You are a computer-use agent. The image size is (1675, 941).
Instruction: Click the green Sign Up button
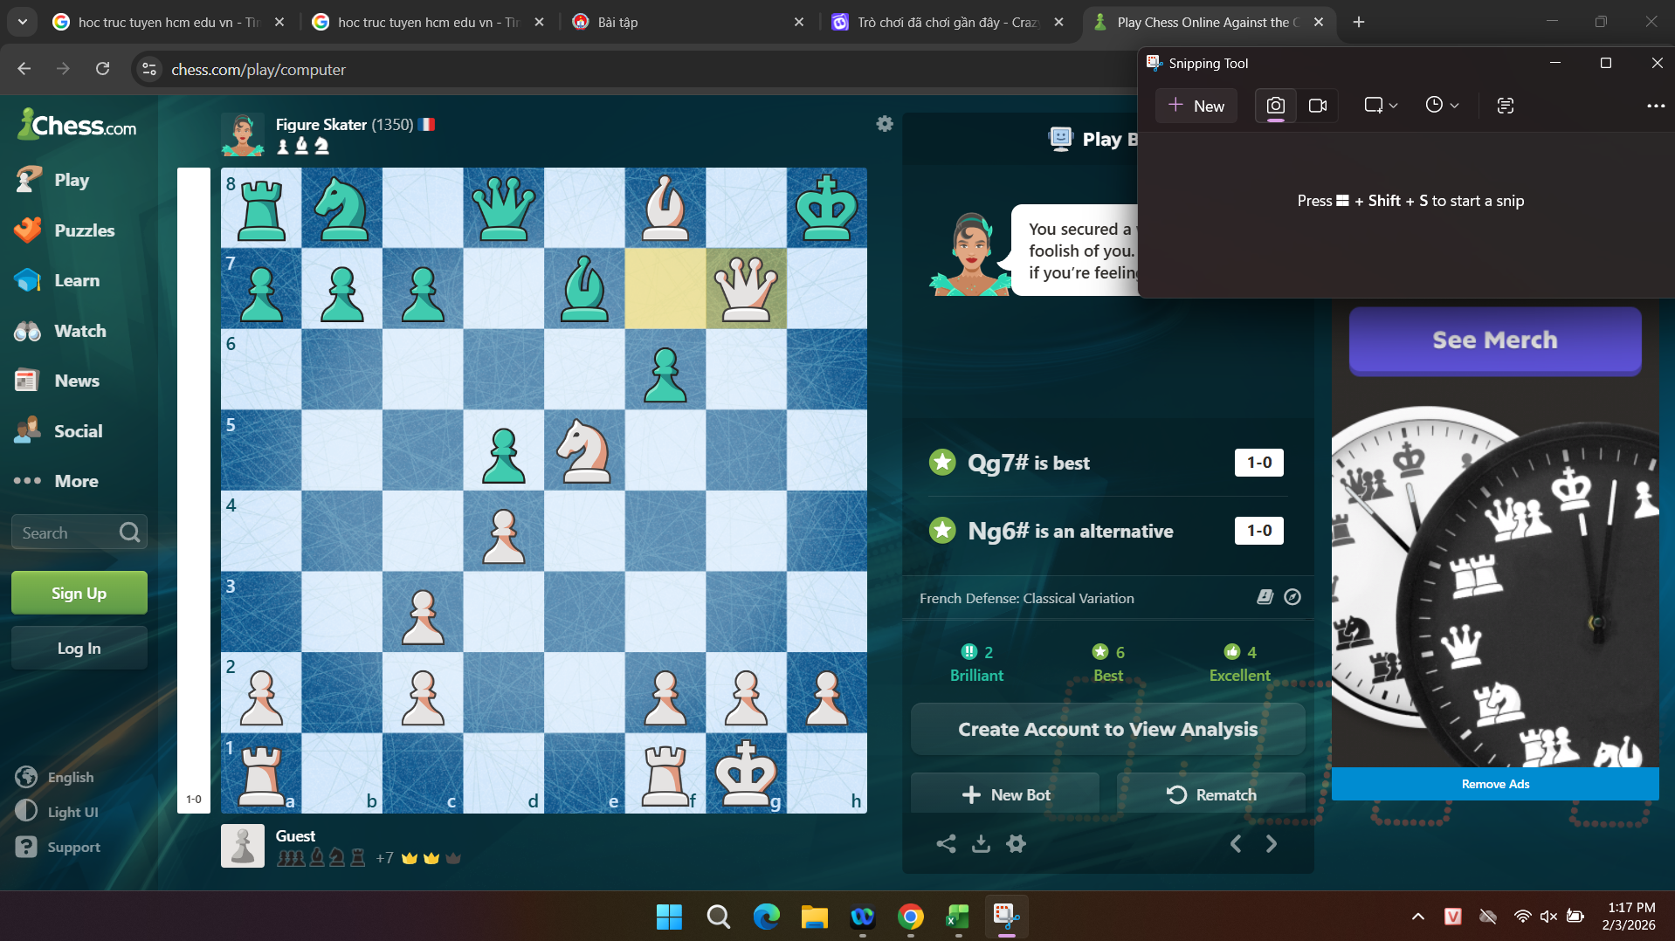(x=79, y=594)
